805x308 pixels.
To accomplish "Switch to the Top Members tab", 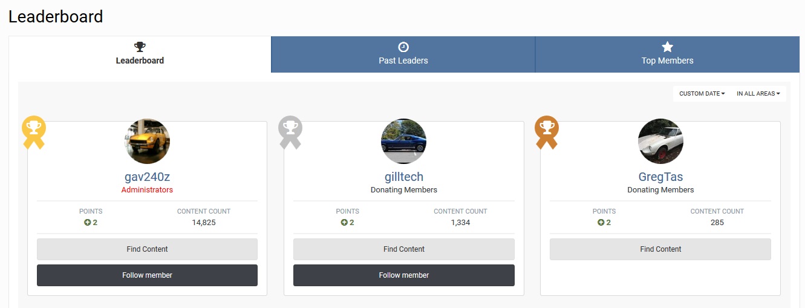I will click(667, 54).
